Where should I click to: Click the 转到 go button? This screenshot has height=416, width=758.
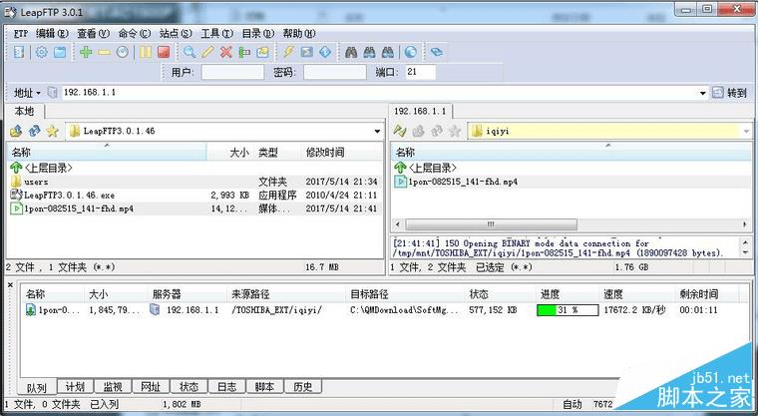pos(730,93)
